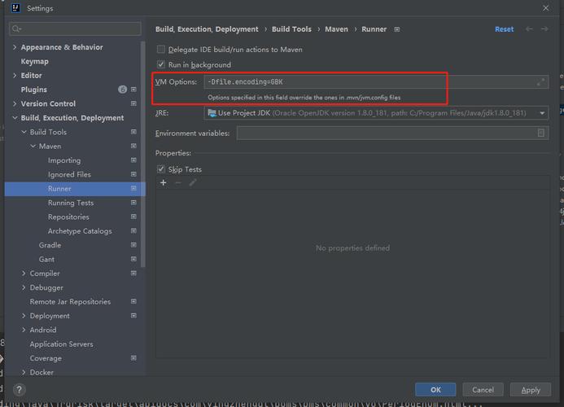Open Remote Jar Repositories page
Screen dimensions: 564x407
tap(70, 301)
